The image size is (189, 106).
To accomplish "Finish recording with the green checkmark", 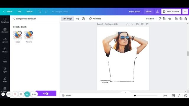I will coord(27,94).
